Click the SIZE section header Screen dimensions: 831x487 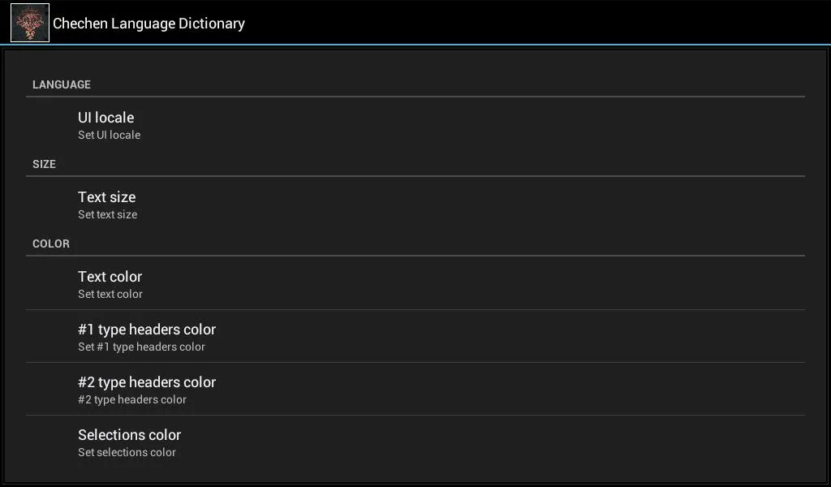tap(44, 164)
